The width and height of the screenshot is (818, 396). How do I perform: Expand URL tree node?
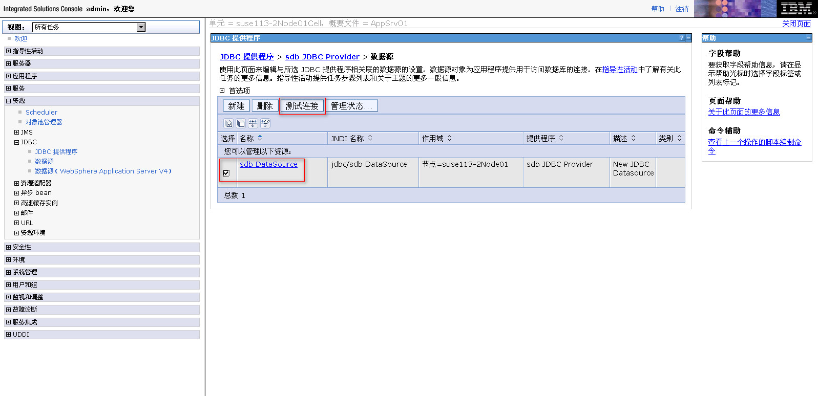[x=16, y=223]
